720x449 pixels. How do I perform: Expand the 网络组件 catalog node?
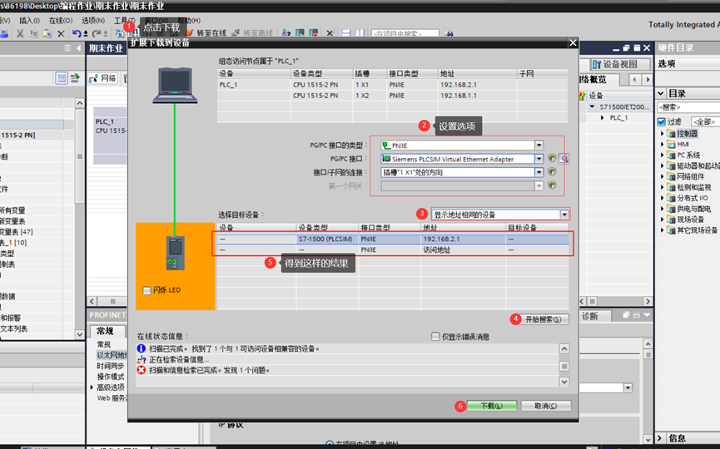coord(663,176)
